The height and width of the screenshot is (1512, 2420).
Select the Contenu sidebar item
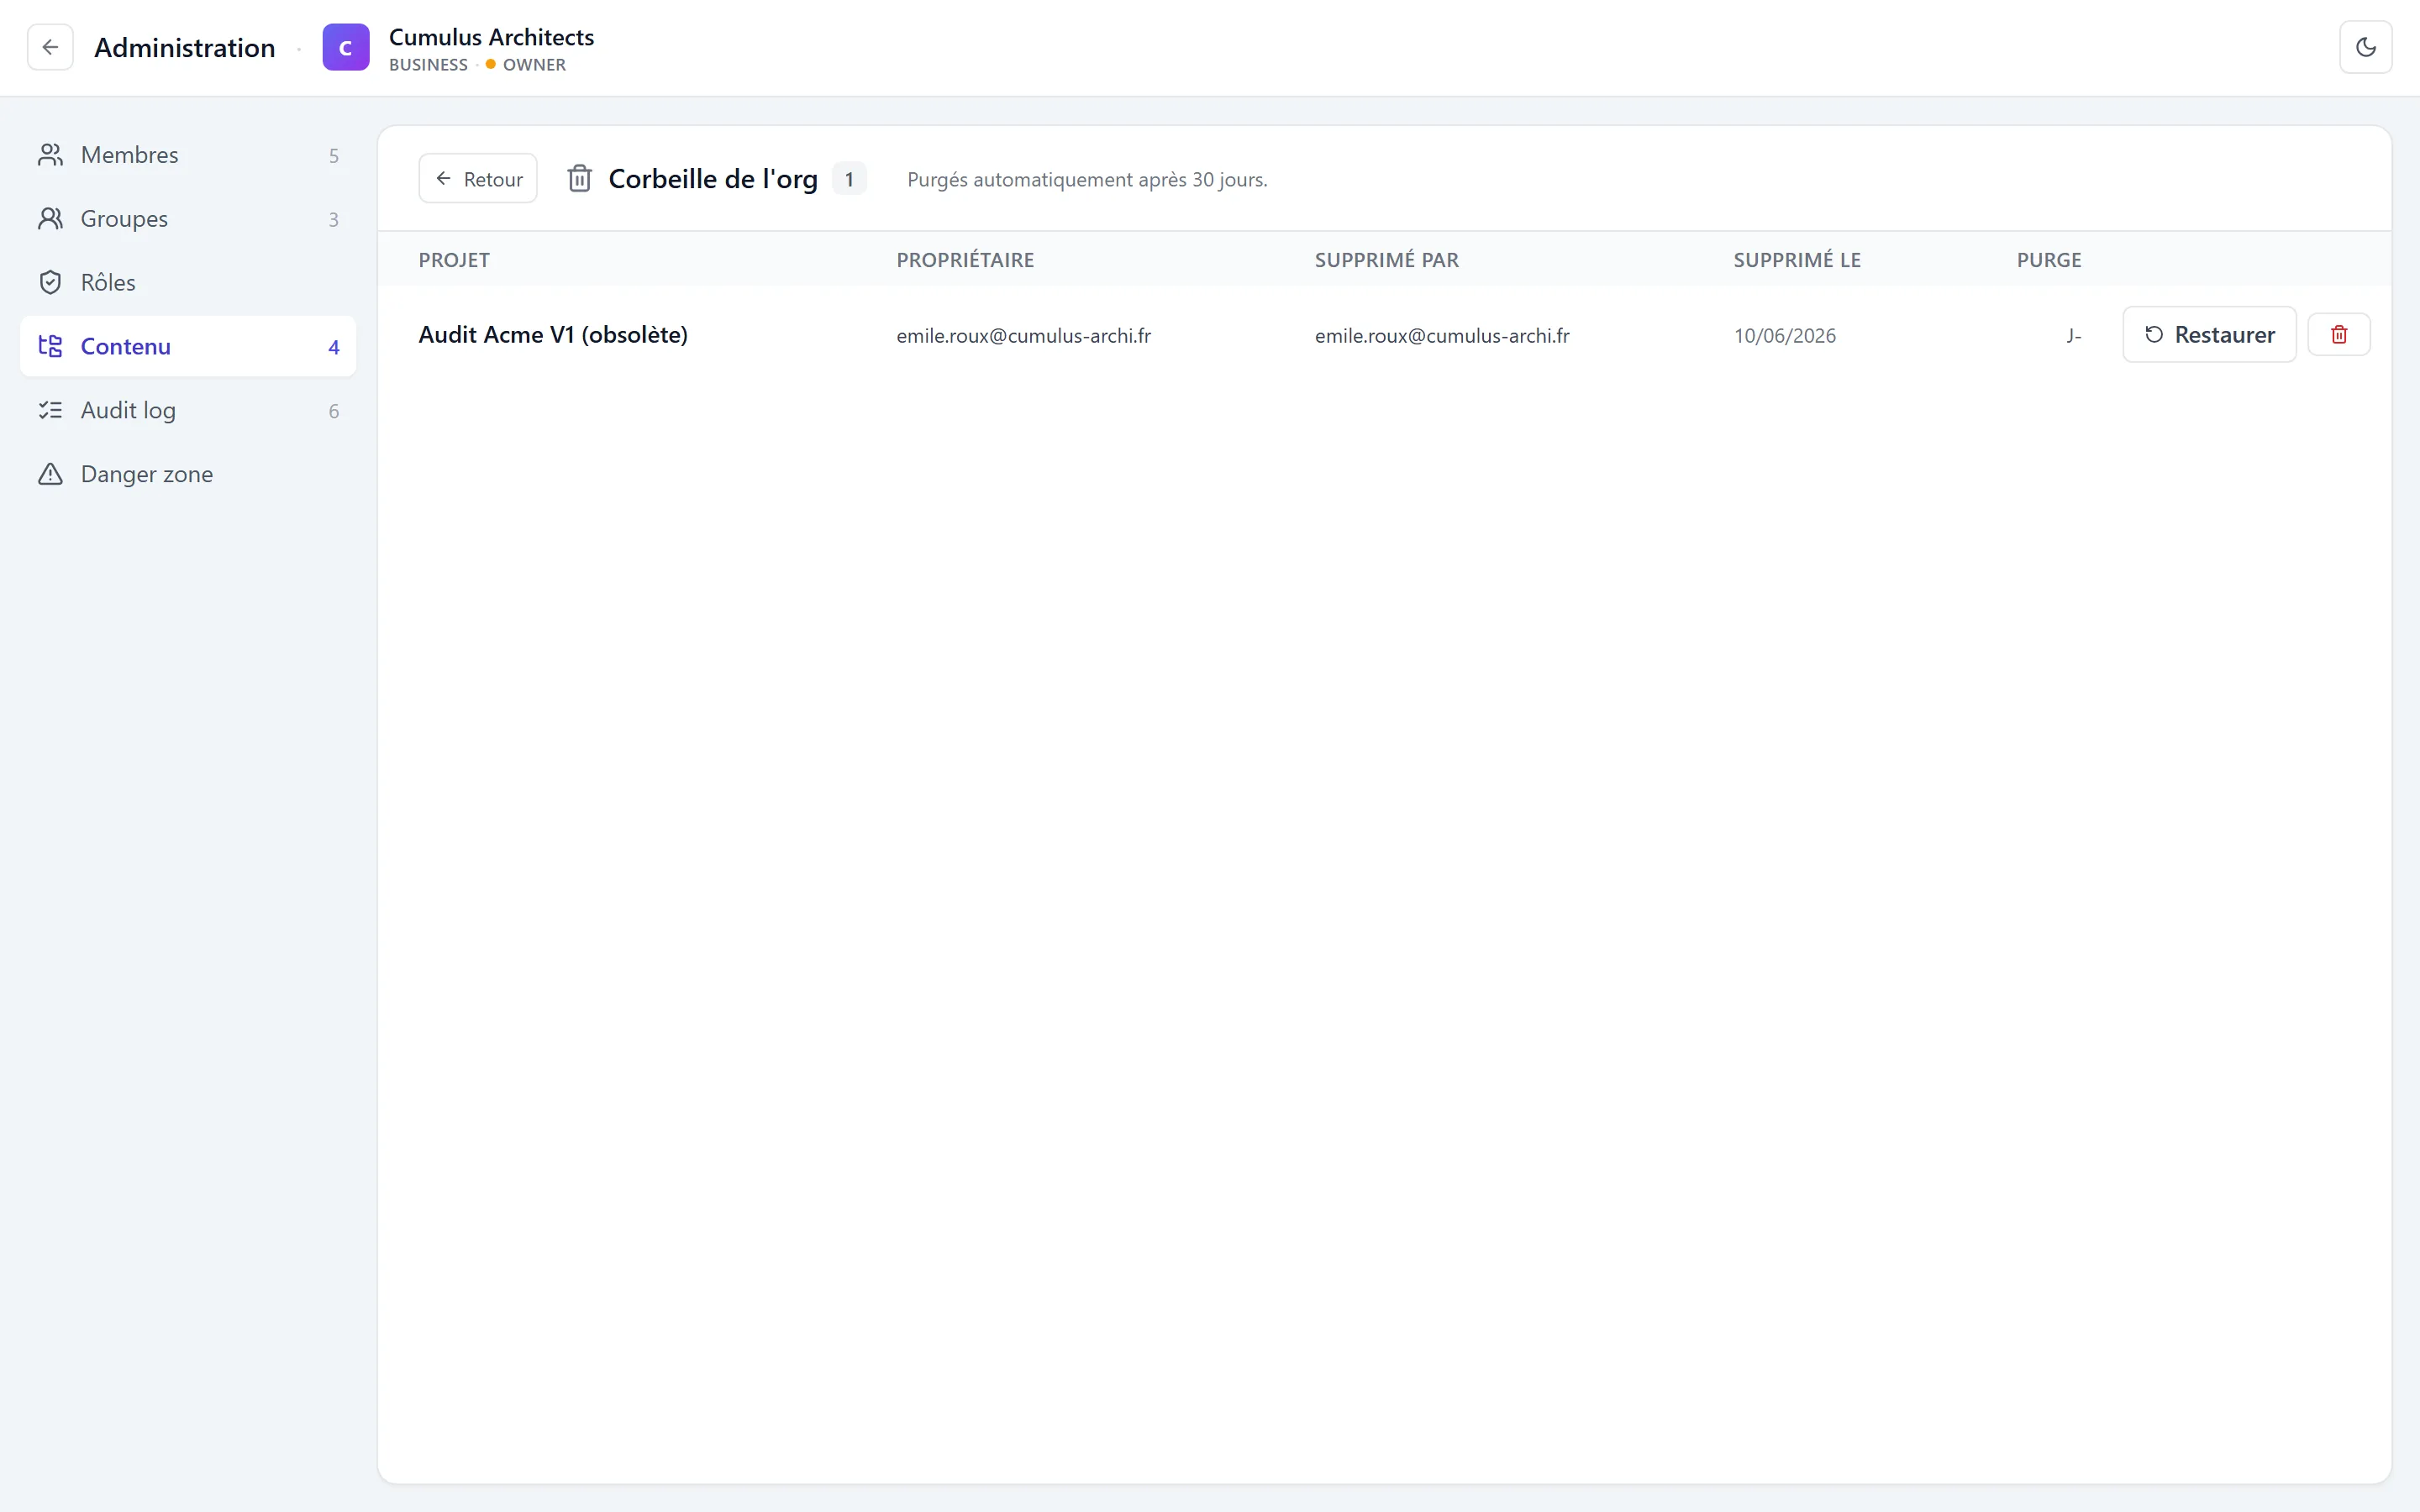tap(188, 346)
